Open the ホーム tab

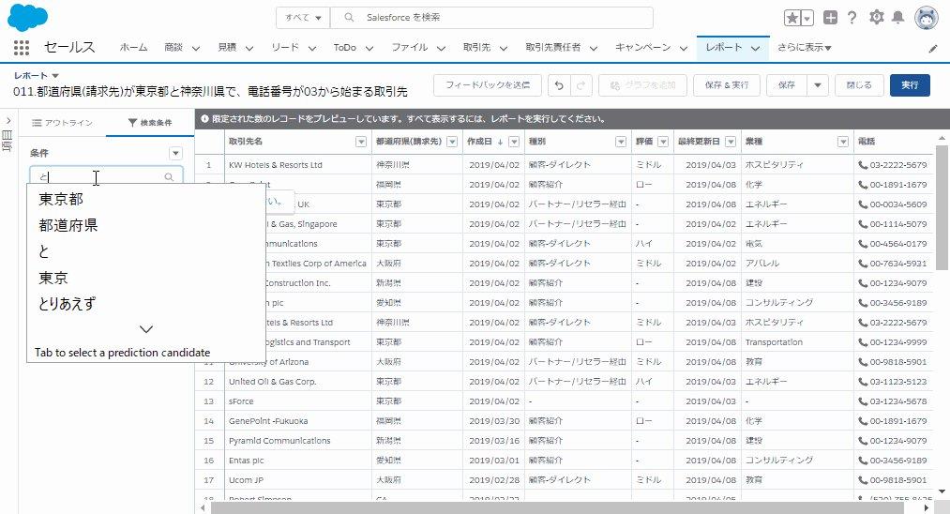point(133,47)
